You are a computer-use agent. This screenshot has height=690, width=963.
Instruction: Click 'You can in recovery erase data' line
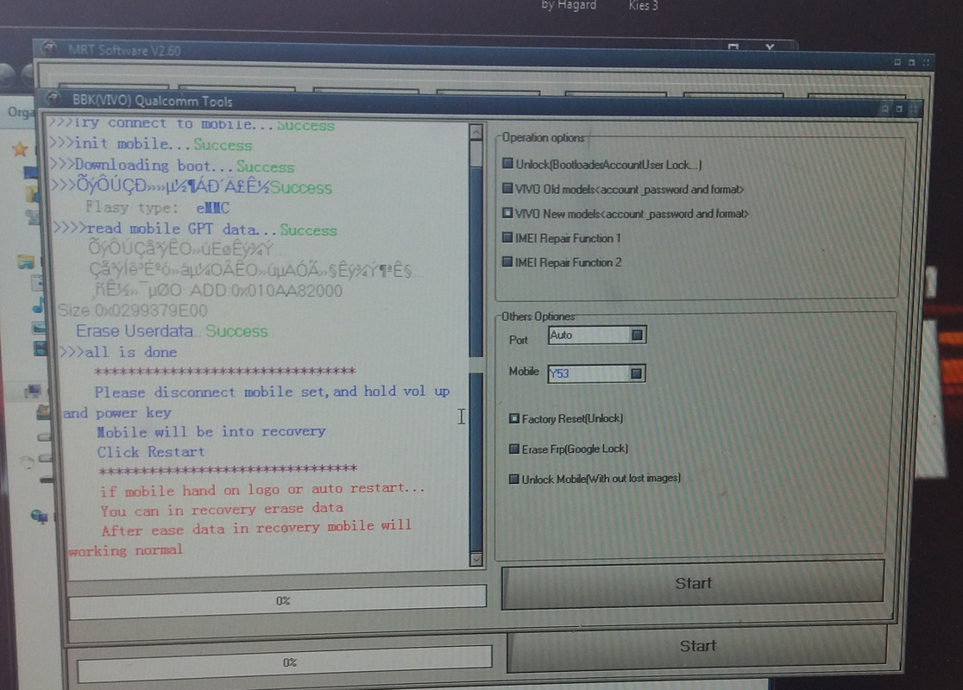coord(222,510)
